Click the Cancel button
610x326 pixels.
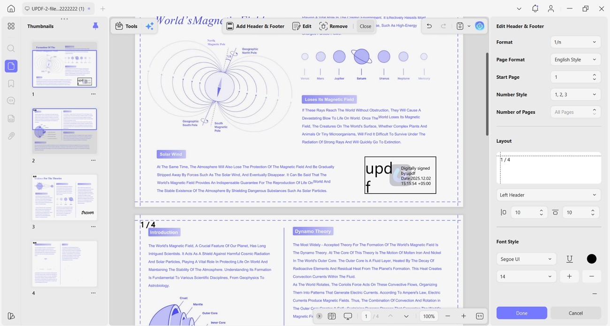(576, 313)
